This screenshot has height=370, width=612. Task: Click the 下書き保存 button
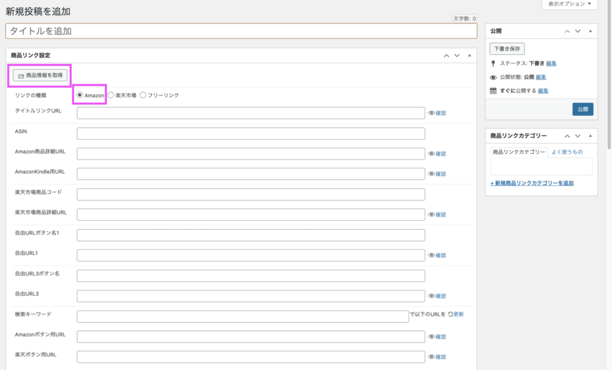507,49
